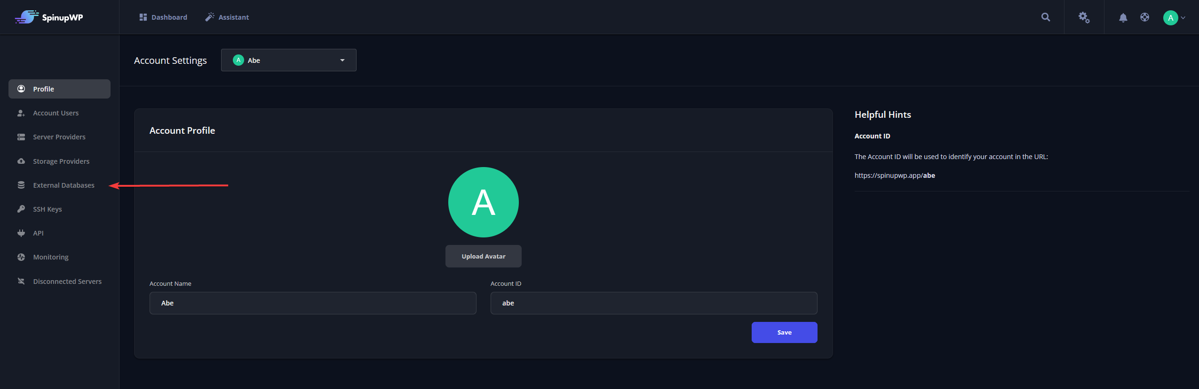Open the settings gears icon
The width and height of the screenshot is (1199, 389).
(x=1084, y=17)
